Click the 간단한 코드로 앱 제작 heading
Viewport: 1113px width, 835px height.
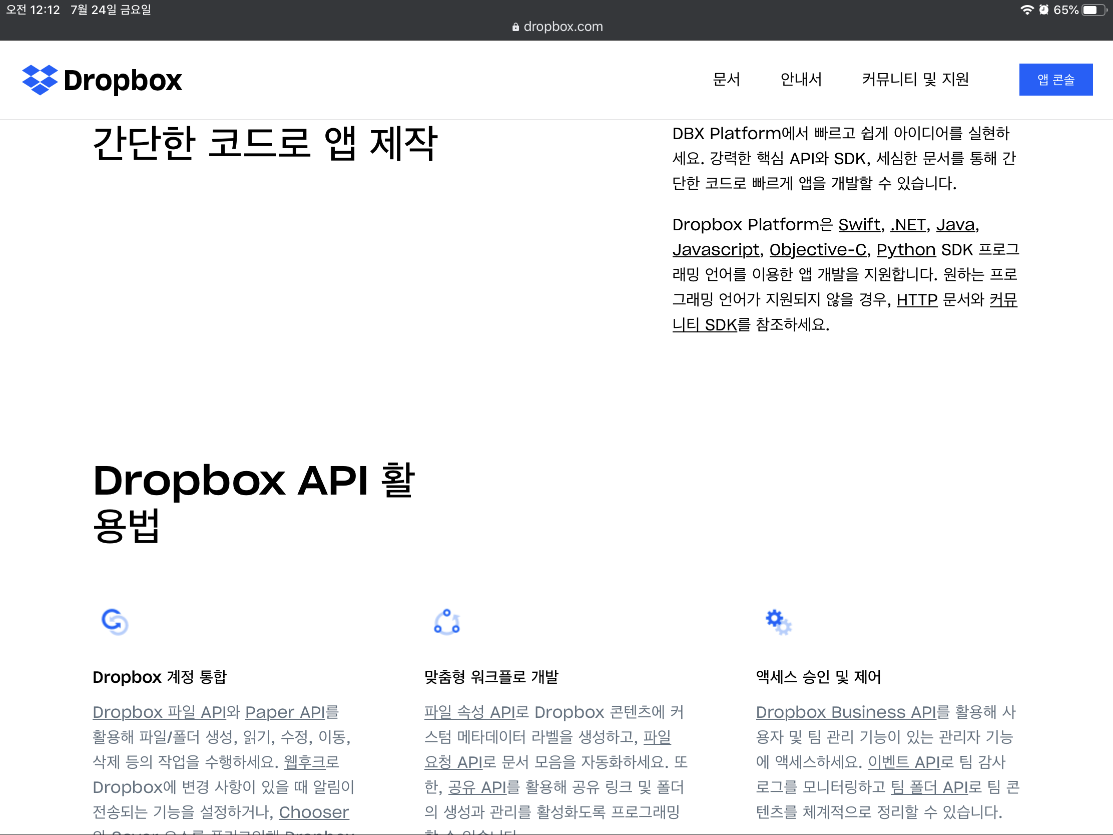tap(265, 143)
